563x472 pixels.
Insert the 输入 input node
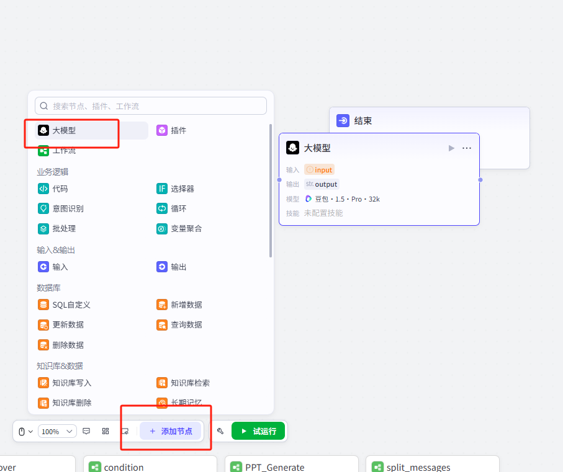[53, 267]
